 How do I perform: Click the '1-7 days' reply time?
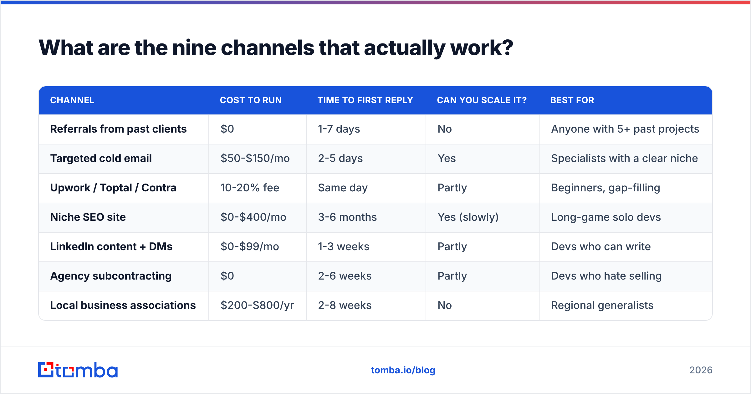339,129
